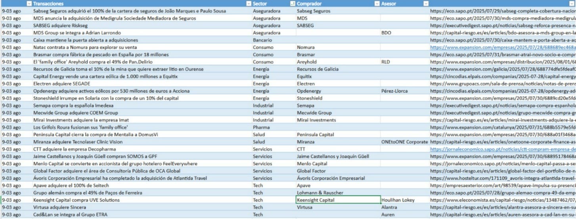Select the Comprador cell 'CTT'
The height and width of the screenshot is (219, 576).
[338, 149]
